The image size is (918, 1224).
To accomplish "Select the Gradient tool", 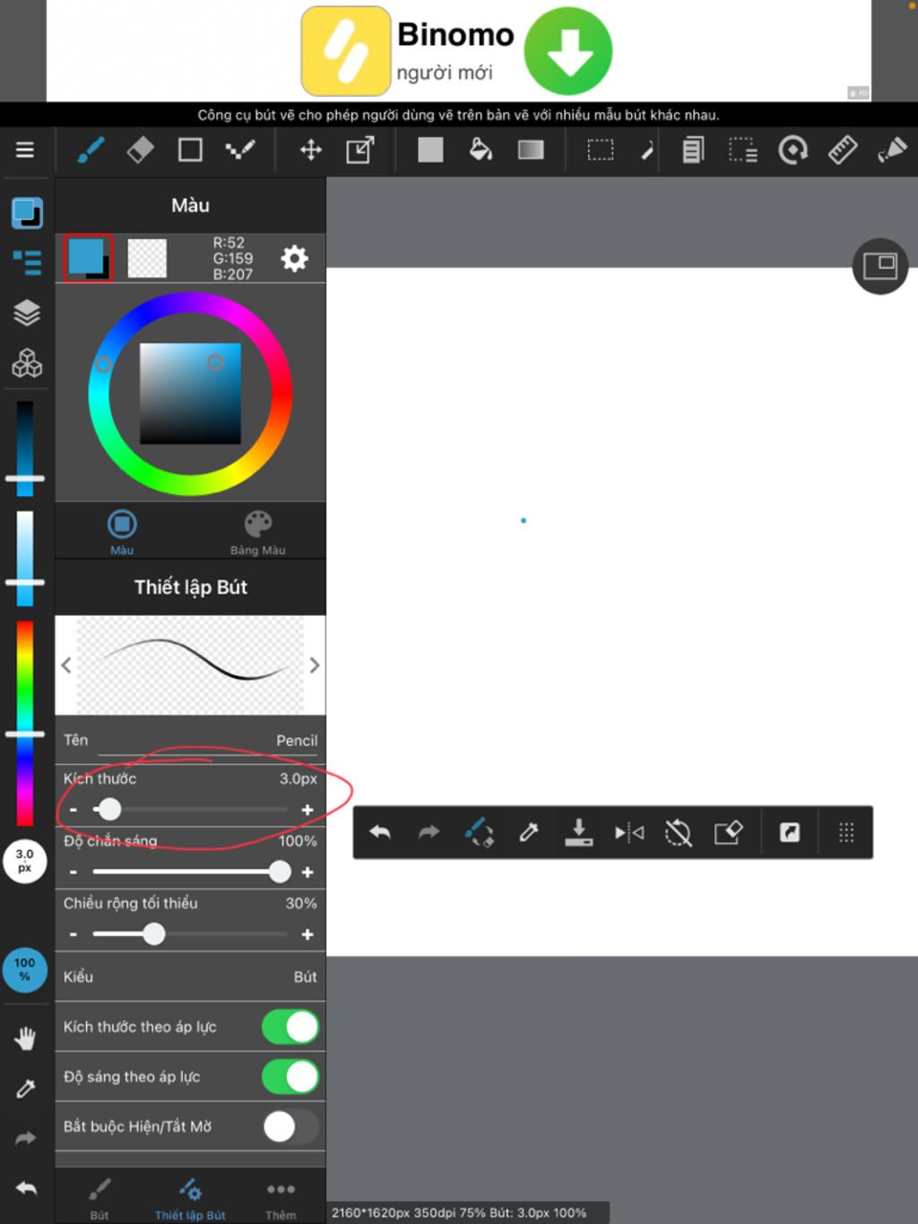I will pos(531,150).
